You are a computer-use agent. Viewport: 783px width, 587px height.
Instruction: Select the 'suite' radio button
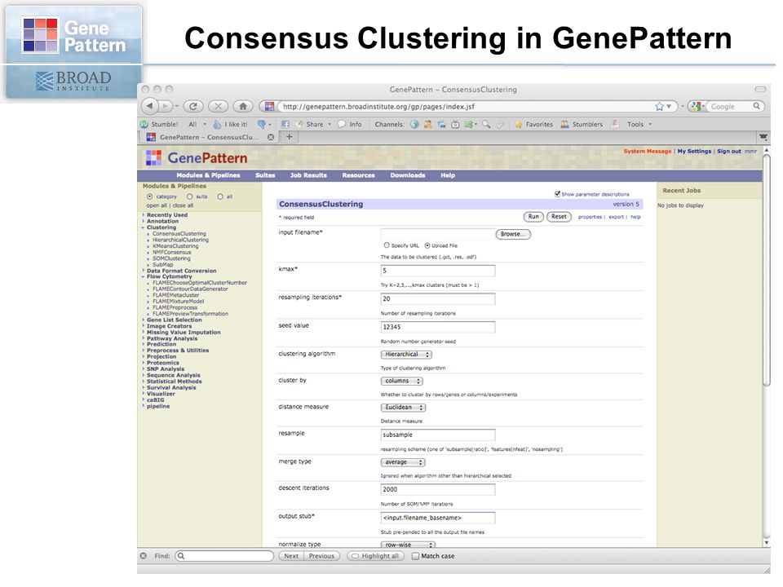(x=190, y=196)
